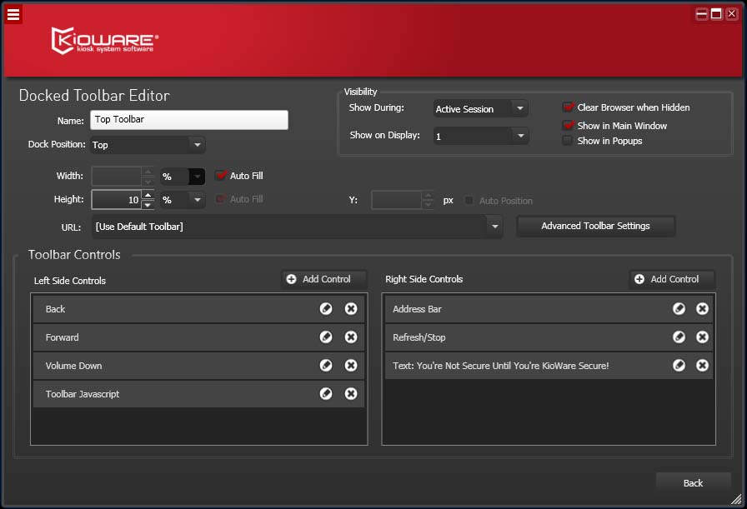This screenshot has width=747, height=509.
Task: Click the Height value field
Action: click(x=117, y=199)
